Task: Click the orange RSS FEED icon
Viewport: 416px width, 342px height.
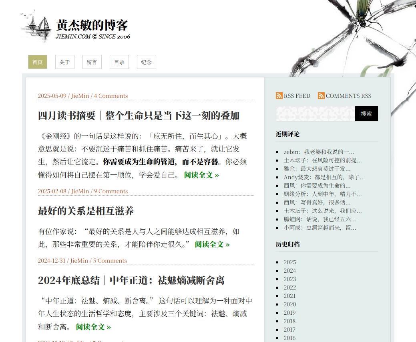Action: click(x=279, y=96)
